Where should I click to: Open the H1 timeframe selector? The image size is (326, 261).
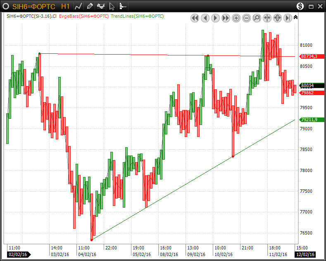65,6
